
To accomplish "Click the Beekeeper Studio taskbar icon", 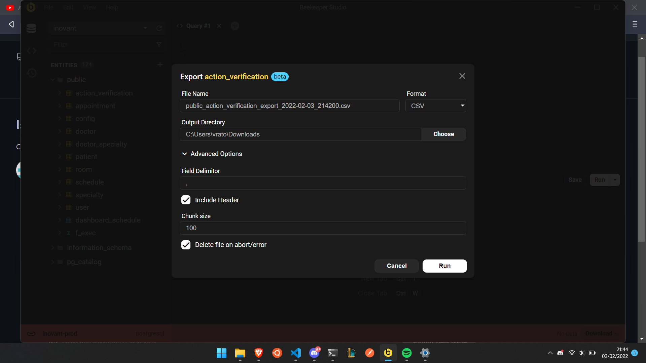I will [x=388, y=353].
